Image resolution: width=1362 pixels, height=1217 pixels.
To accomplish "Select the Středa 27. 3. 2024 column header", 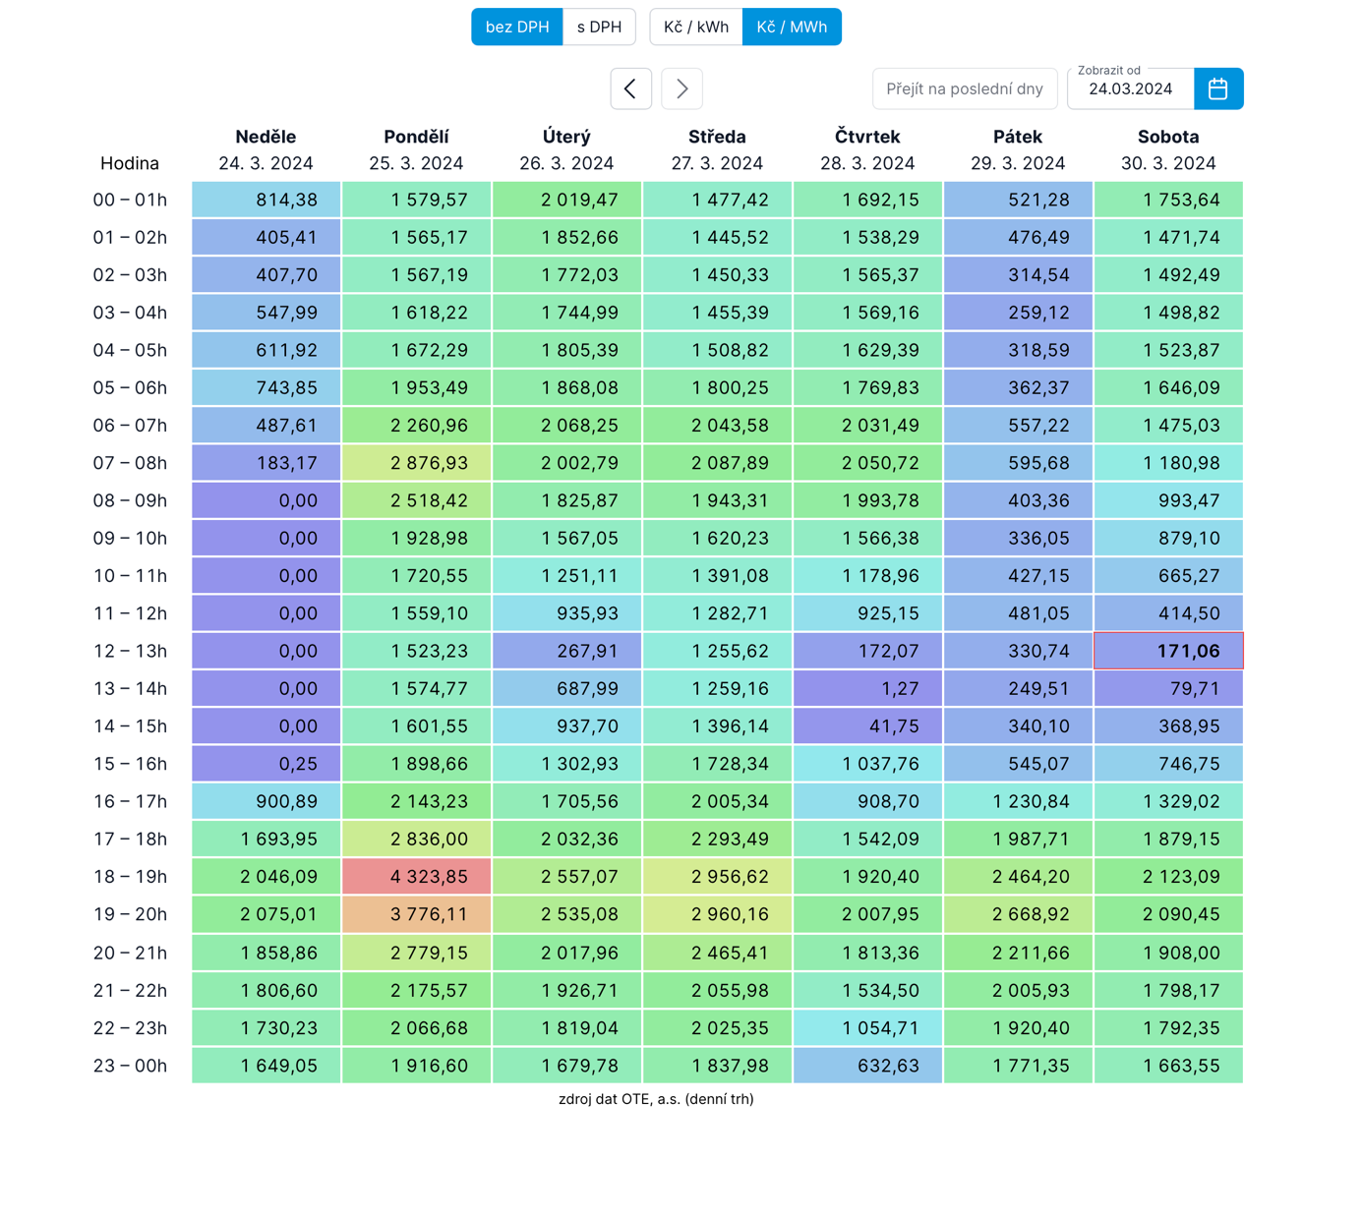I will tap(717, 149).
